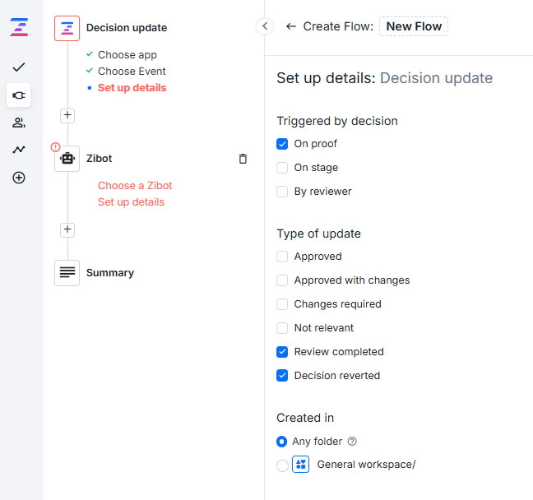Open the Choose Event step

coord(132,72)
